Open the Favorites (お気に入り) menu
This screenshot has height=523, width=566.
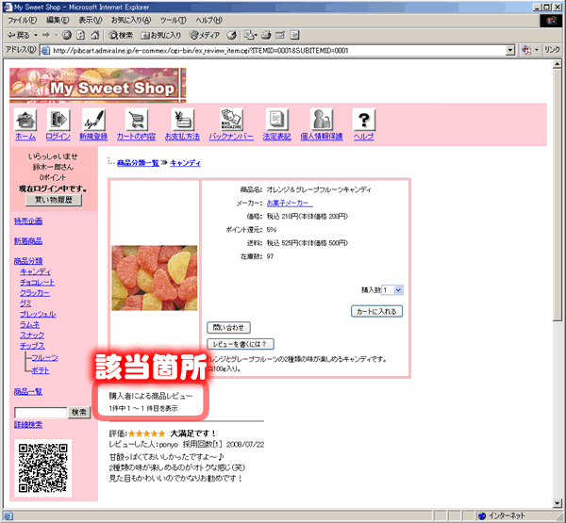[x=131, y=20]
